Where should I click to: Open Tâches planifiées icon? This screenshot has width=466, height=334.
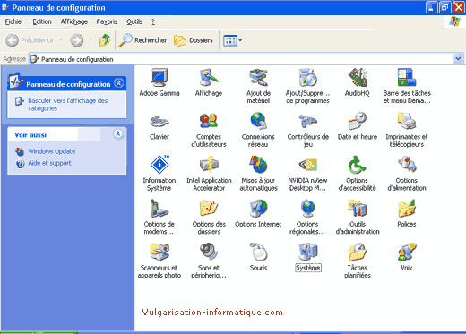358,253
